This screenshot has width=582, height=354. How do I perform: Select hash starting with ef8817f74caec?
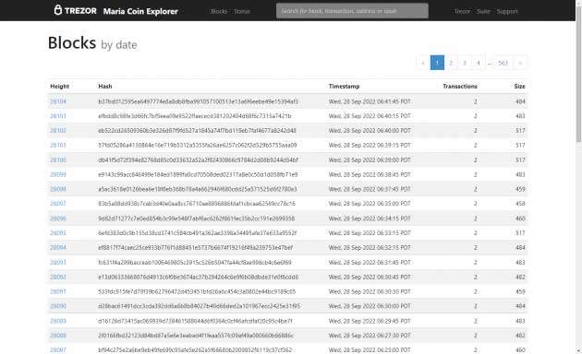(x=196, y=247)
